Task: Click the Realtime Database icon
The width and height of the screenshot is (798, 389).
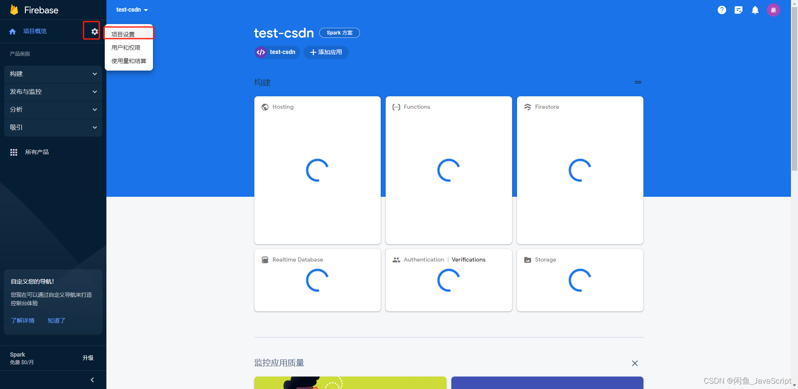Action: coord(265,260)
